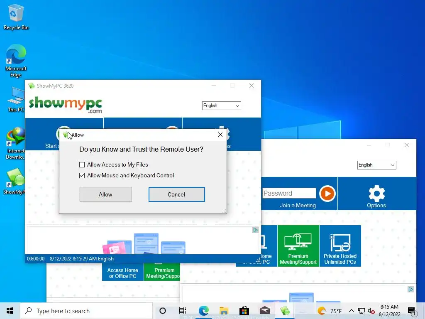Open Mail app from taskbar
This screenshot has height=319, width=425.
[265, 311]
